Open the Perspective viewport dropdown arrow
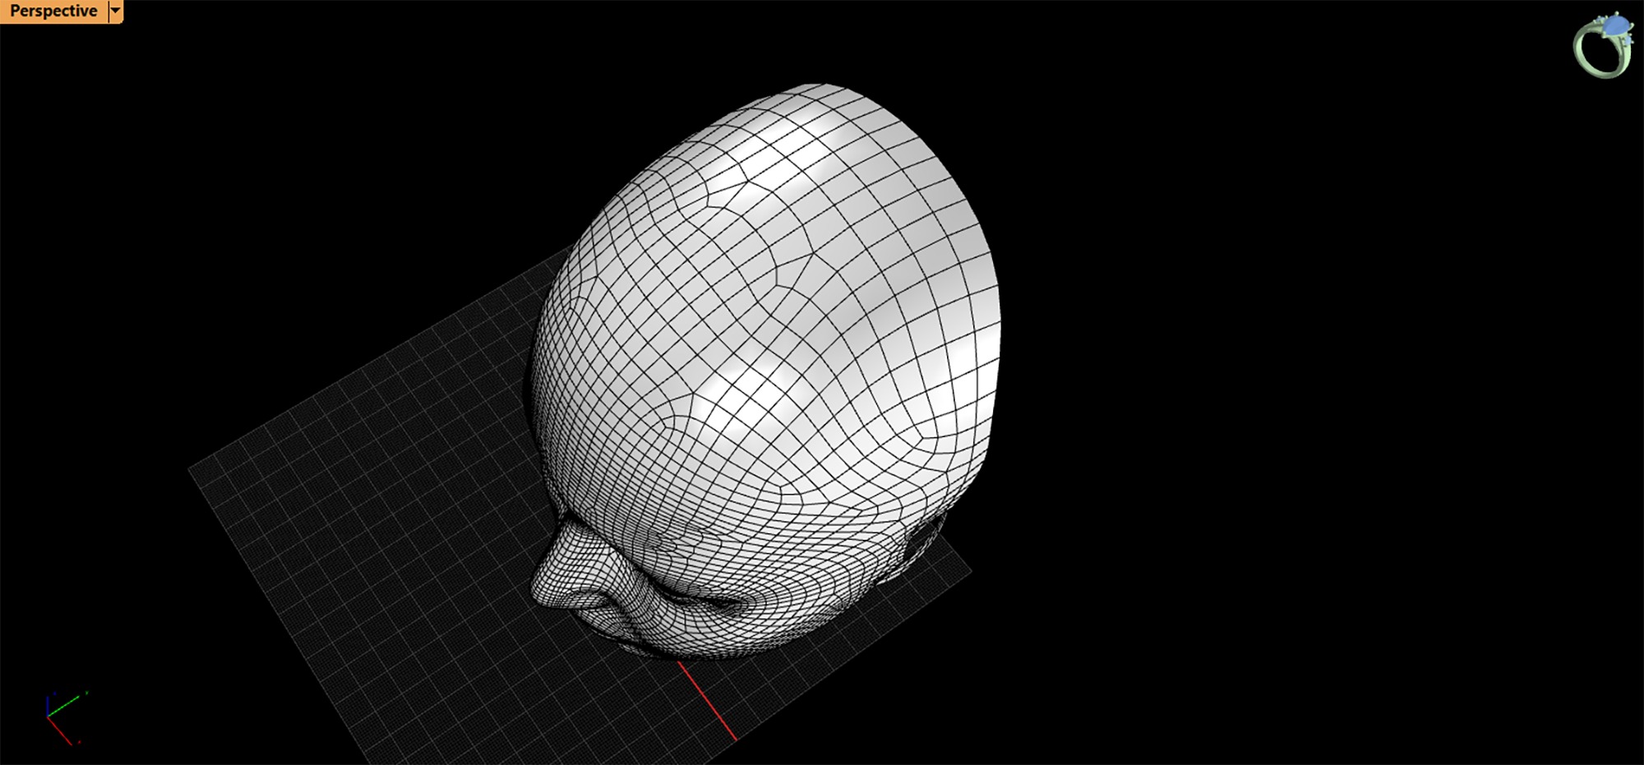 point(116,12)
